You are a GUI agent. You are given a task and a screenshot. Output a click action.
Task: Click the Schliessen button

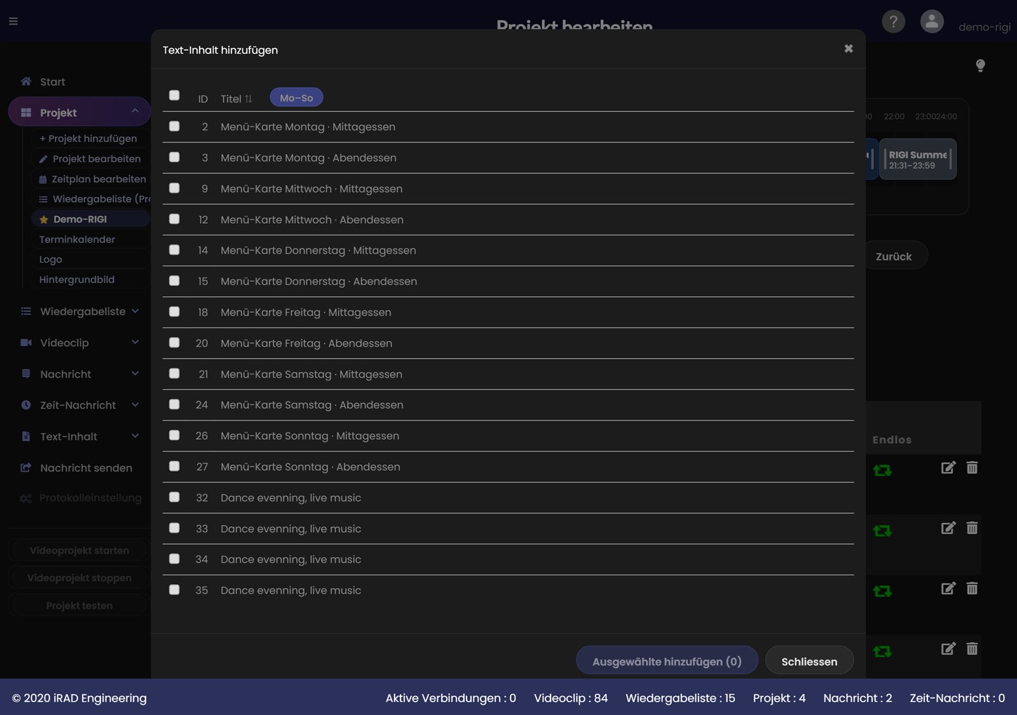[809, 661]
